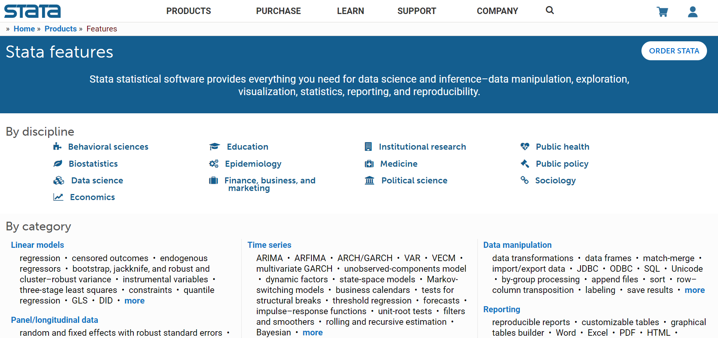The width and height of the screenshot is (718, 338).
Task: Click the Epidemiology gears icon
Action: [x=214, y=164]
